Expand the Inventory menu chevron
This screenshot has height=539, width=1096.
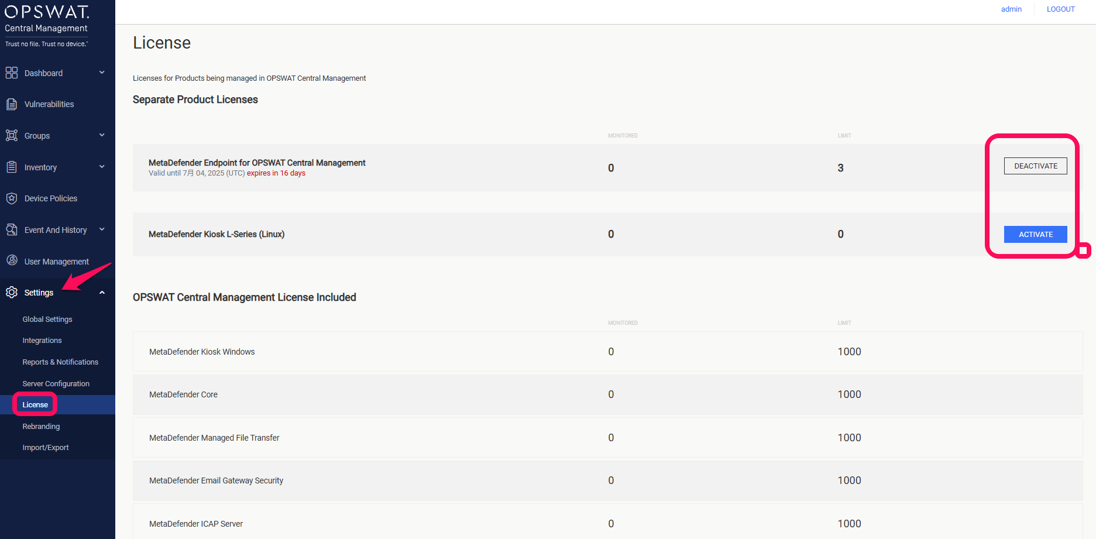pos(102,167)
